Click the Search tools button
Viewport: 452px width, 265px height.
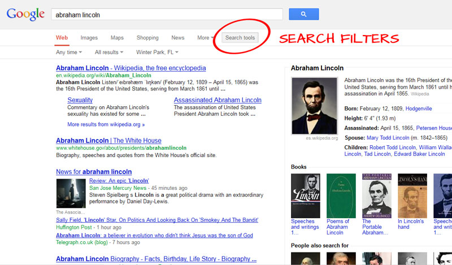point(240,38)
